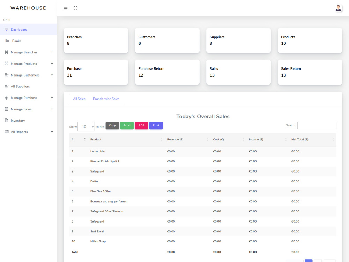
Task: Sort by Income (€) column arrows
Action: [x=286, y=139]
